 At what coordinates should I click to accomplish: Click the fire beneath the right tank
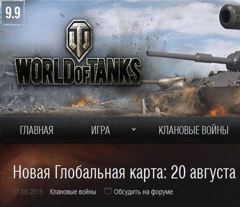pos(219,111)
